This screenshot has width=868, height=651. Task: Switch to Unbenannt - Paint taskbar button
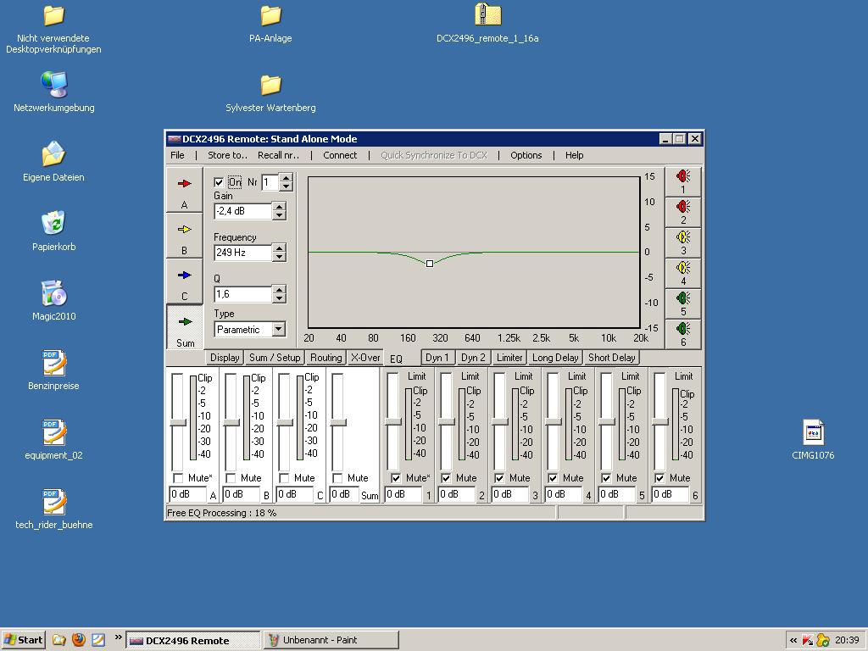pos(331,640)
